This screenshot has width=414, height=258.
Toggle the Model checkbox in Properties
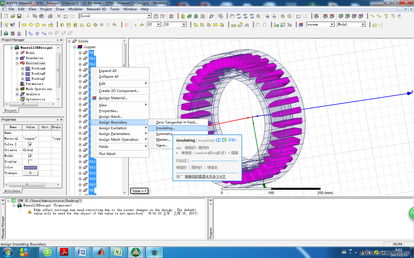coord(30,156)
